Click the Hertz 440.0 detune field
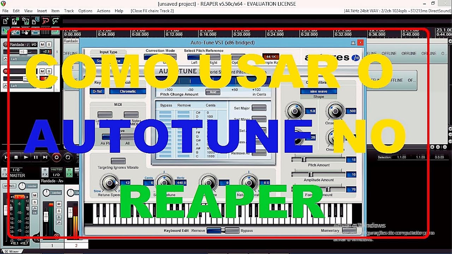 181,183
